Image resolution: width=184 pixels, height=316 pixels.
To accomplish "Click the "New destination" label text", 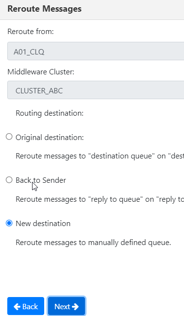I will click(x=43, y=224).
